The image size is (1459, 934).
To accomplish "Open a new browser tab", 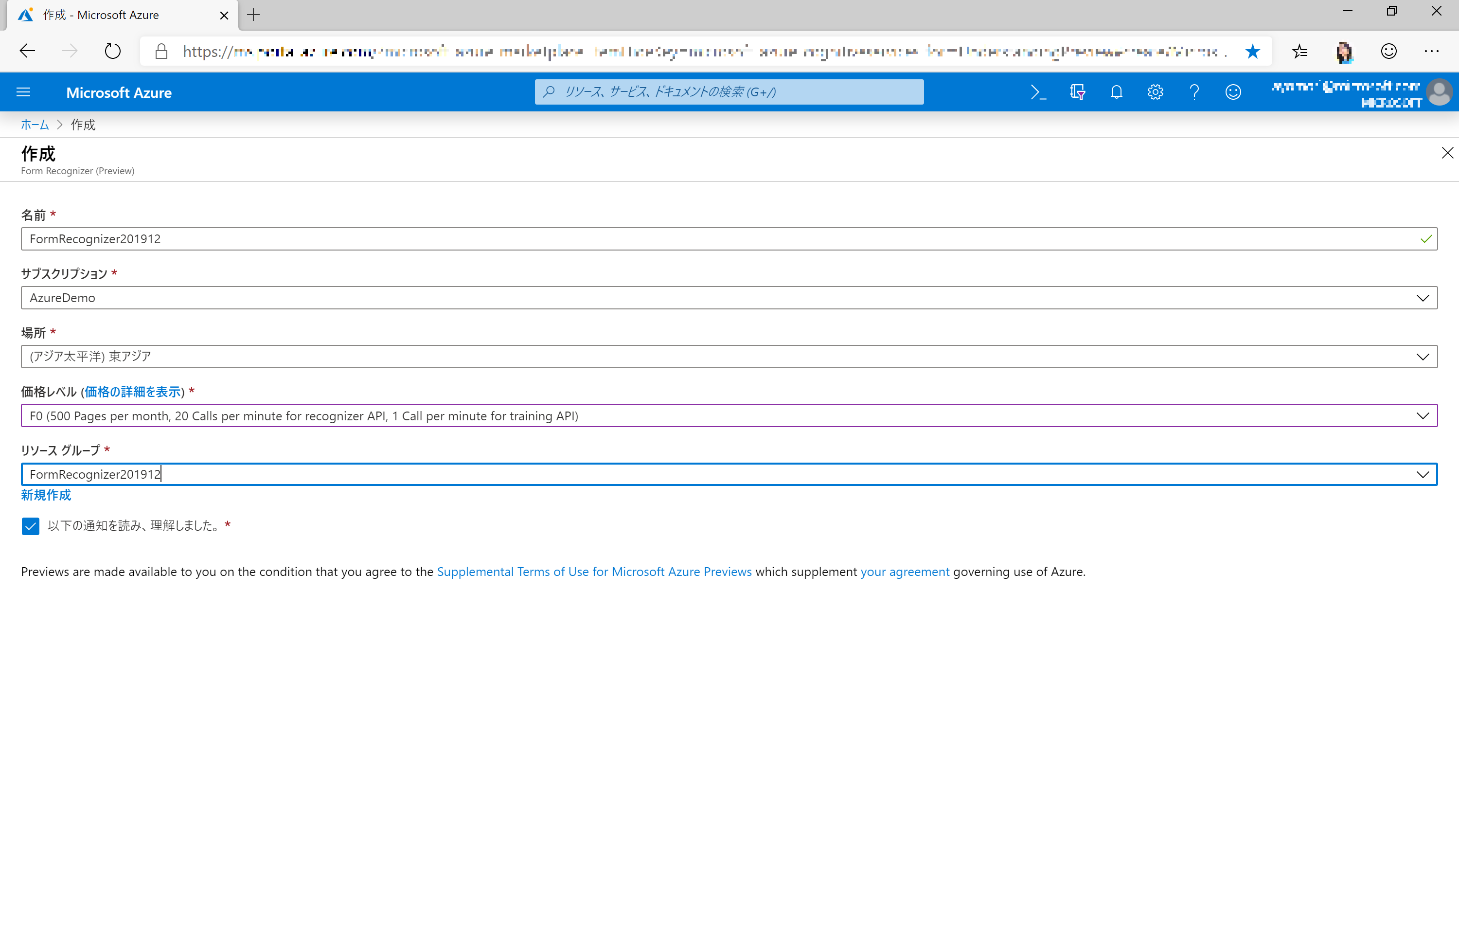I will click(x=253, y=15).
